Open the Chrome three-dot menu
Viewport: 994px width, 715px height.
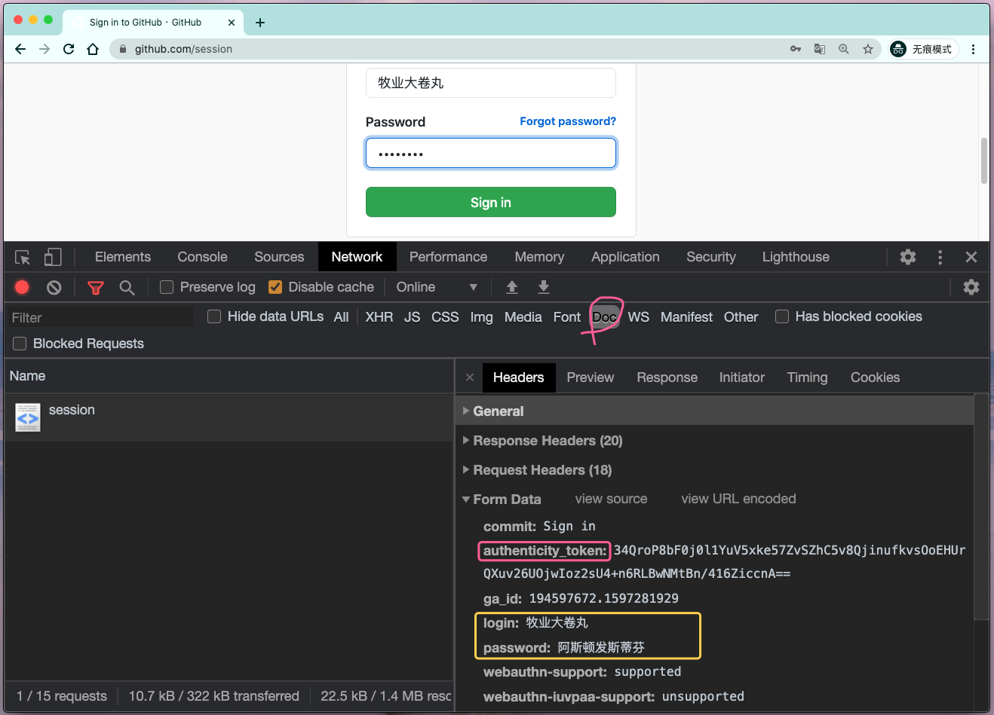[x=974, y=49]
